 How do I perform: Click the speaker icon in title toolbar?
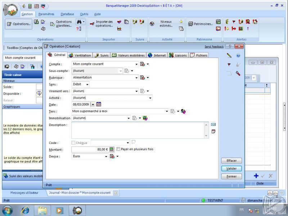point(23,6)
